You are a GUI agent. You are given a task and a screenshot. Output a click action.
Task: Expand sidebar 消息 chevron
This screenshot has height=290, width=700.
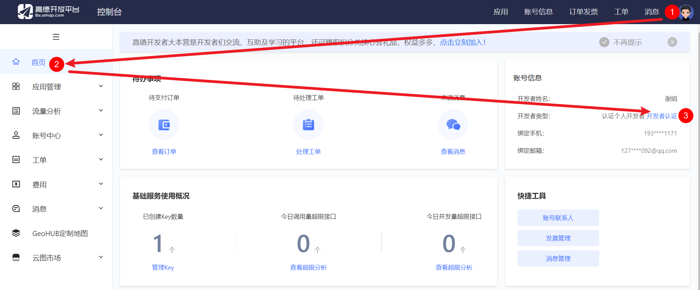[x=101, y=209]
